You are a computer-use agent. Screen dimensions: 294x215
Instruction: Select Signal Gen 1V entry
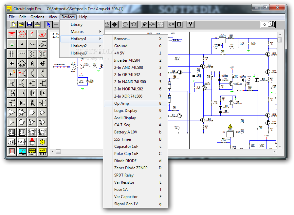pyautogui.click(x=135, y=204)
